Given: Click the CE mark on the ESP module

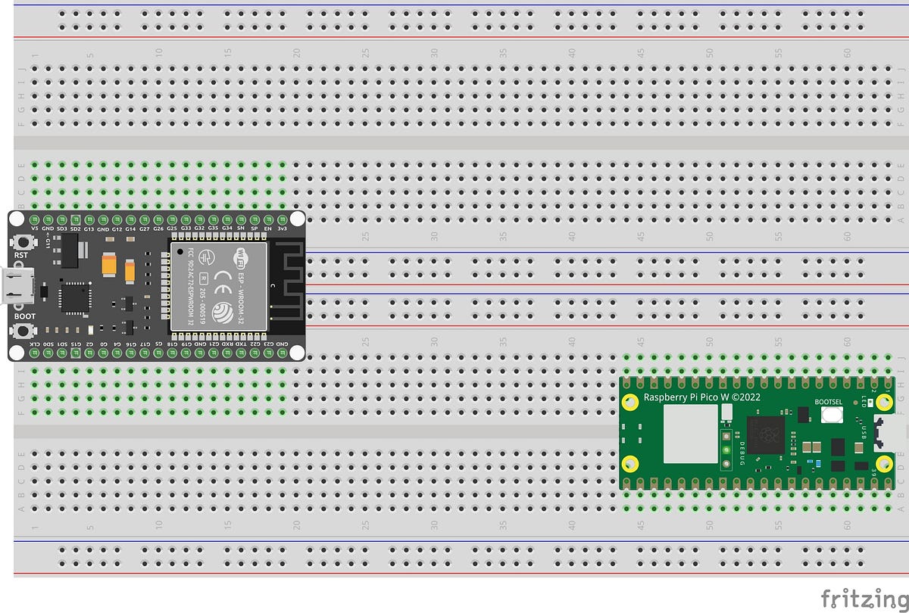Looking at the screenshot, I should (223, 282).
